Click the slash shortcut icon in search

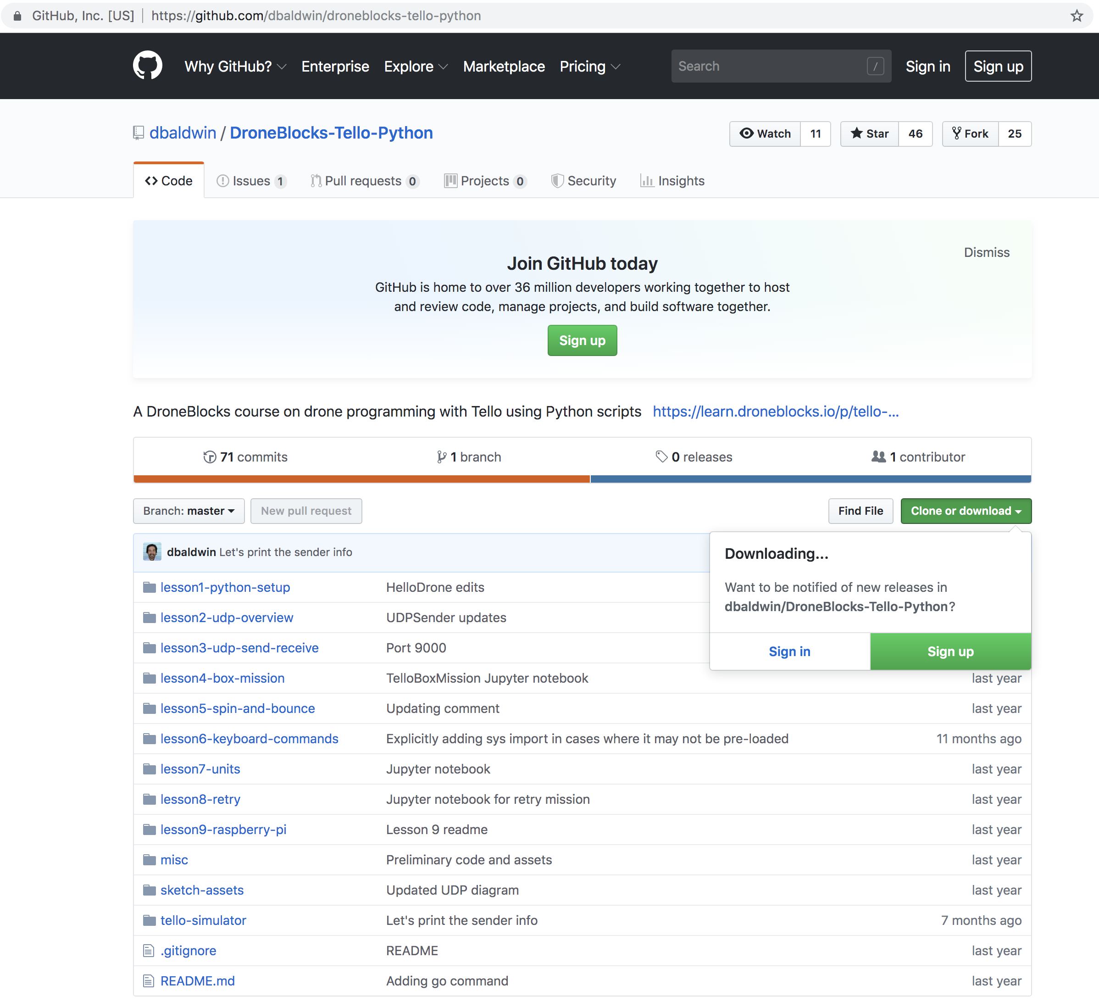tap(876, 66)
